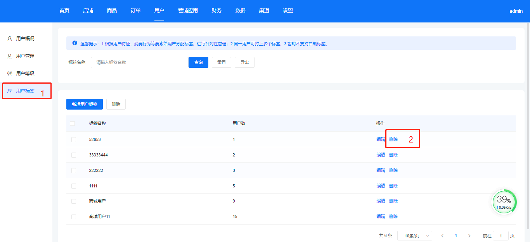The image size is (530, 242).
Task: Check the box for tag 52653
Action: [74, 139]
